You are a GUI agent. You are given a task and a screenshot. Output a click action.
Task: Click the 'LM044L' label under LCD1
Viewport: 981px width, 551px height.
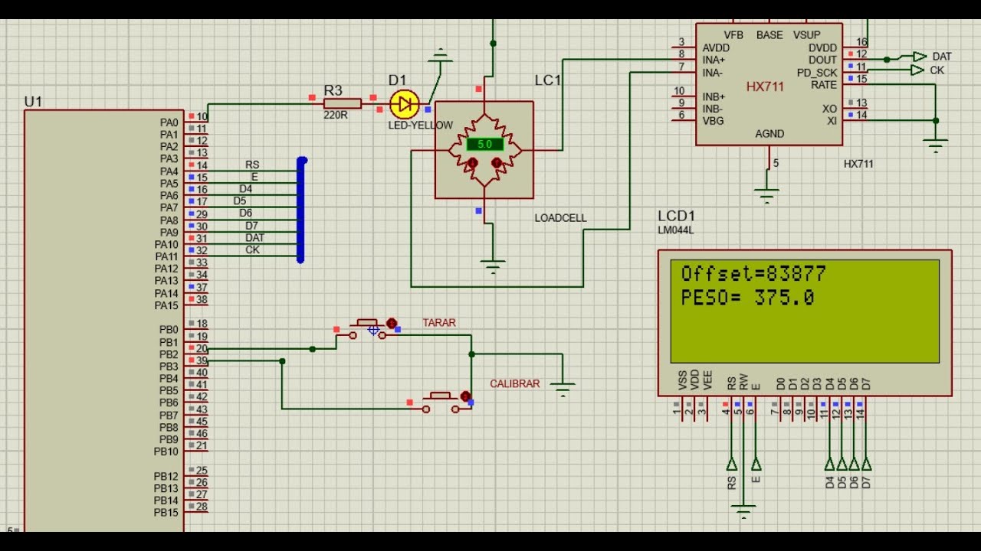coord(674,230)
